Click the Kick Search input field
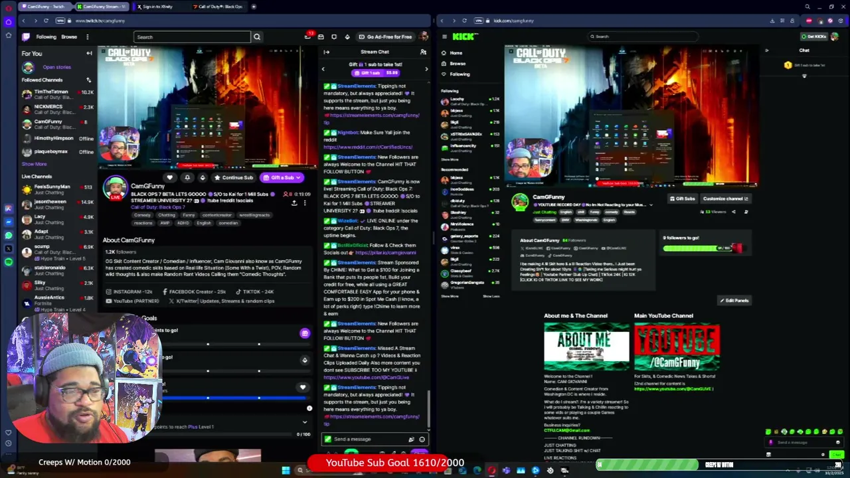Image resolution: width=850 pixels, height=478 pixels. tap(643, 37)
